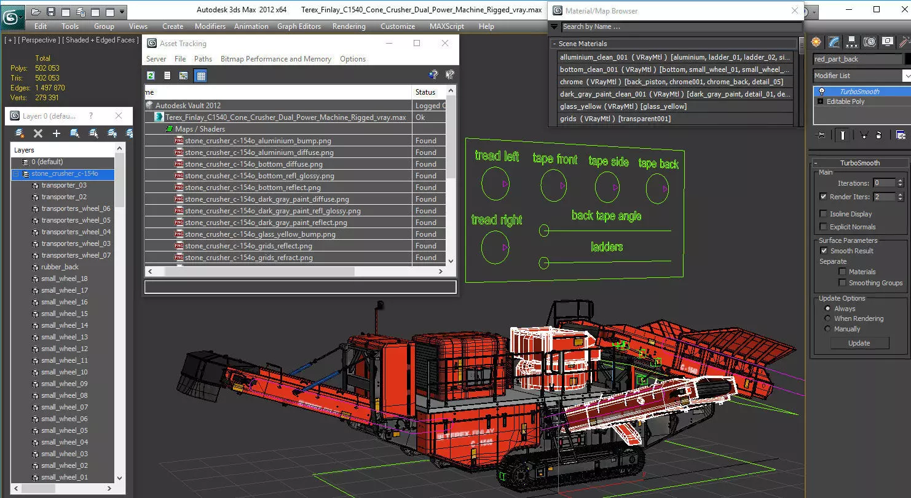Viewport: 911px width, 498px height.
Task: Enable Separate by Materials checkbox
Action: pos(842,272)
